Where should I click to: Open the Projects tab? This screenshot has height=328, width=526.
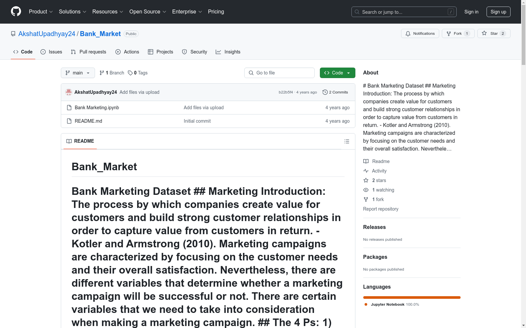[x=160, y=52]
